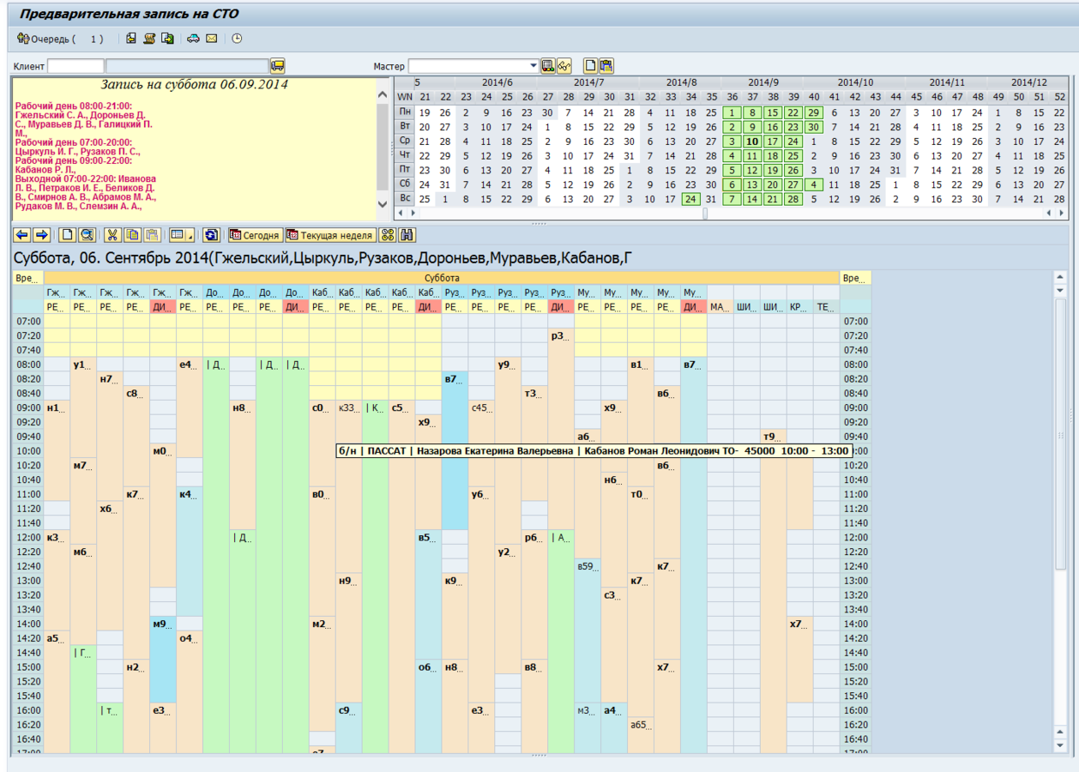Click the bus icon next to Мастер dropdown
Viewport: 1079px width, 772px height.
click(x=548, y=66)
